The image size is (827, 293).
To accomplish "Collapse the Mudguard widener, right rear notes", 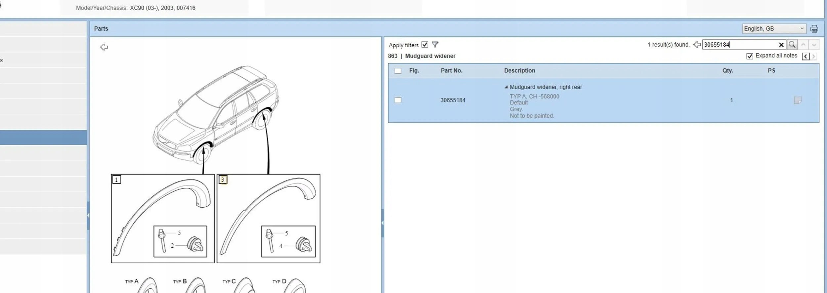I will [x=506, y=87].
